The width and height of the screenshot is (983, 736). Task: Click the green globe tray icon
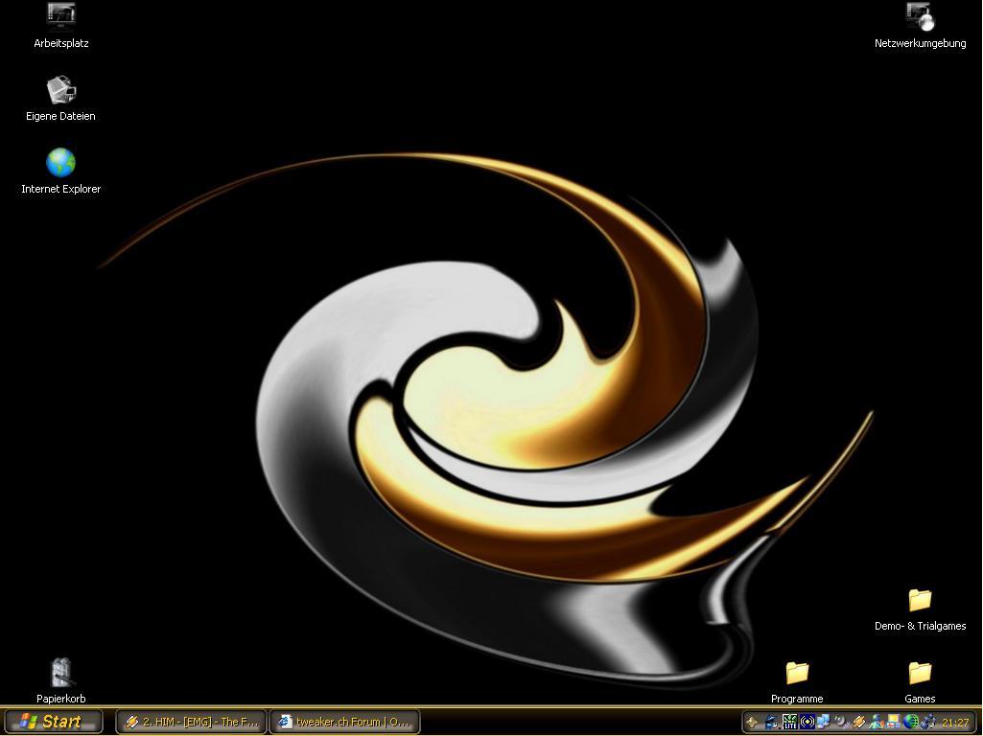click(x=911, y=723)
